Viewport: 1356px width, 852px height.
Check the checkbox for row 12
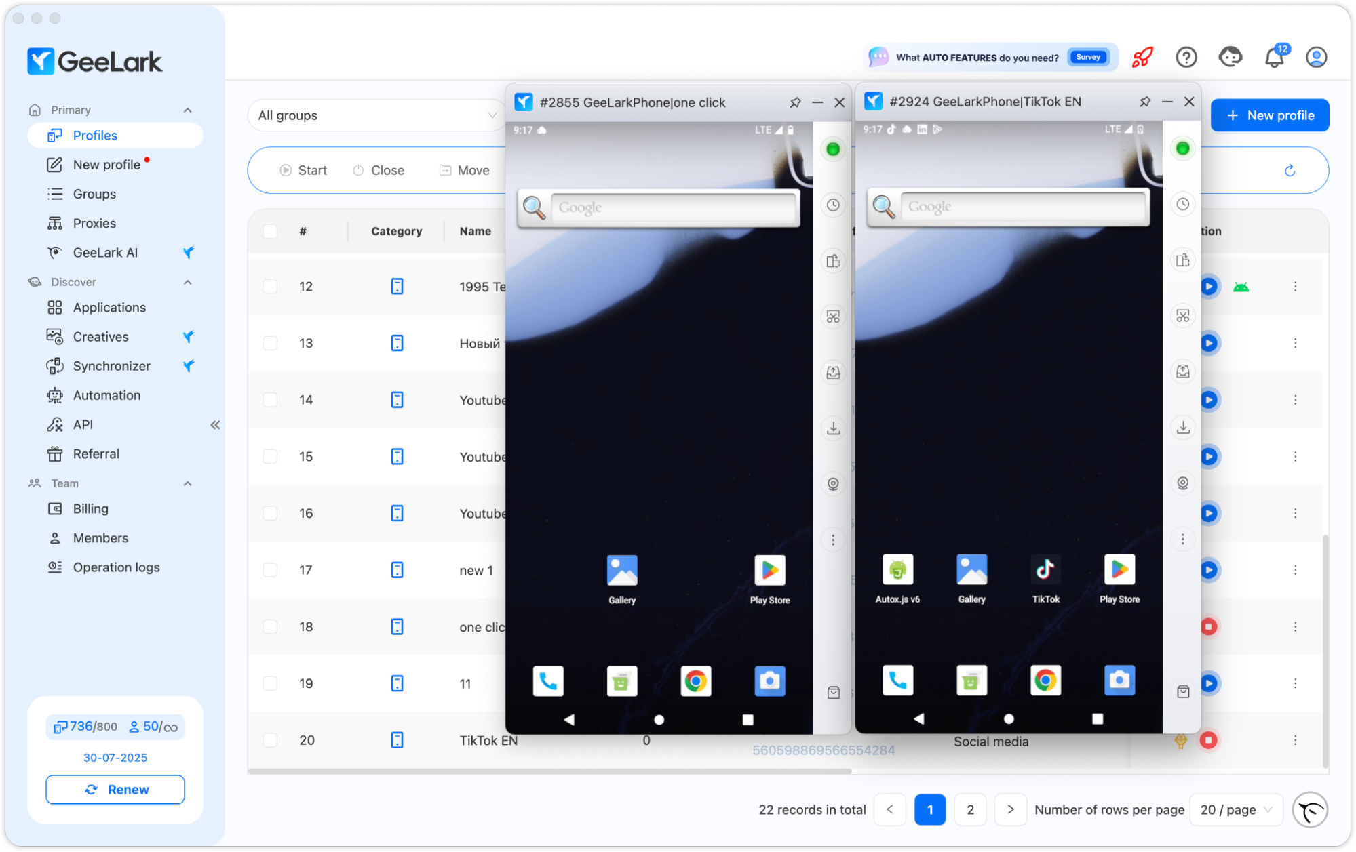point(270,287)
